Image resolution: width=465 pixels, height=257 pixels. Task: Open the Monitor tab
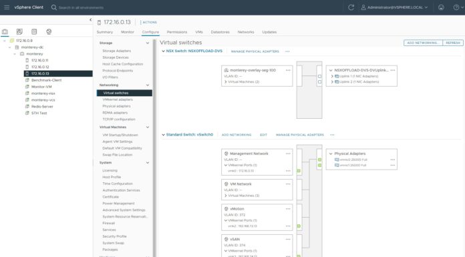(128, 32)
